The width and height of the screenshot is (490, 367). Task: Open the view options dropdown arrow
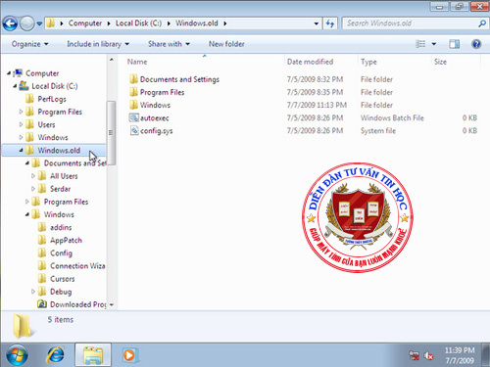[x=434, y=44]
